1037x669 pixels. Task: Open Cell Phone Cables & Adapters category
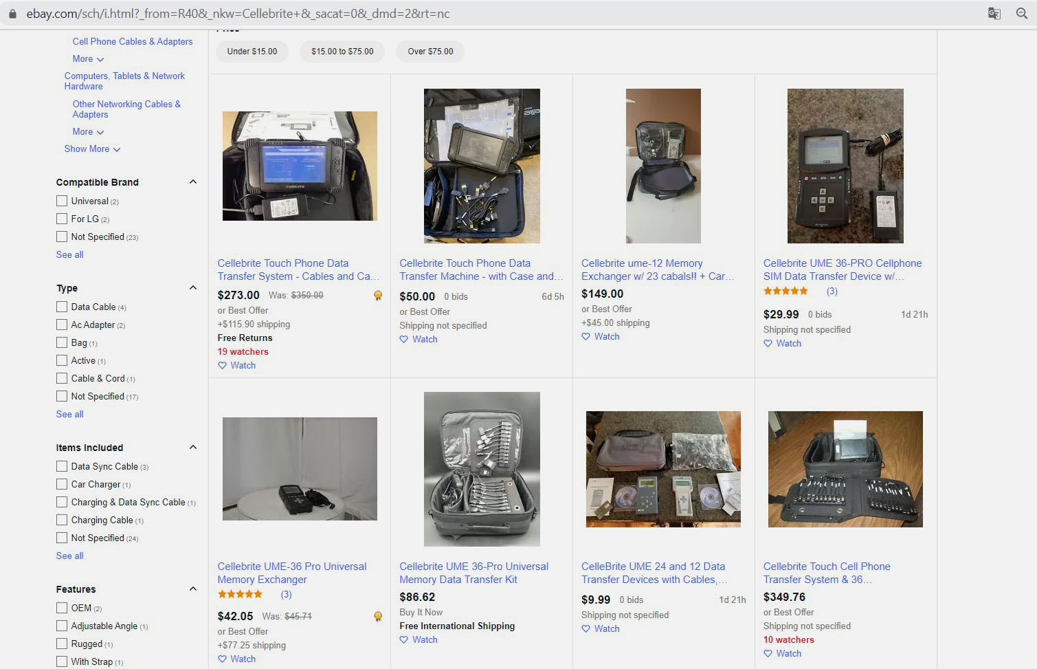click(x=133, y=42)
